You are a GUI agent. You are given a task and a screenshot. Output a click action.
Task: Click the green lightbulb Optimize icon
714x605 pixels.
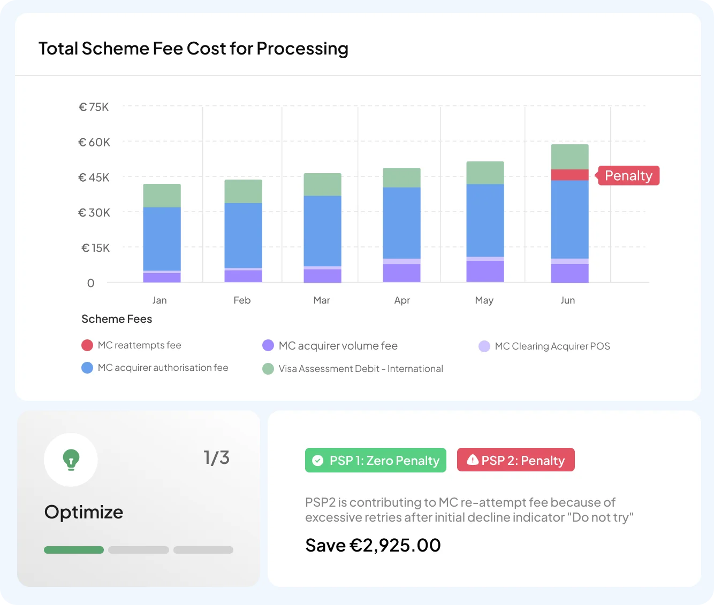pos(71,460)
